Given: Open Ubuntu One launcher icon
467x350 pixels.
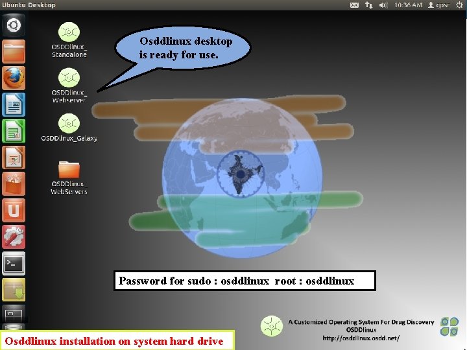Looking at the screenshot, I should pyautogui.click(x=14, y=211).
